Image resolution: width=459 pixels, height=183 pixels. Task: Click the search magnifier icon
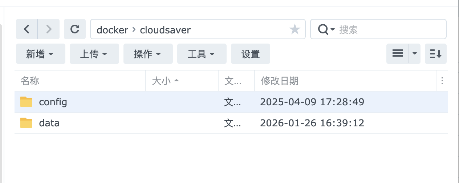click(x=323, y=29)
